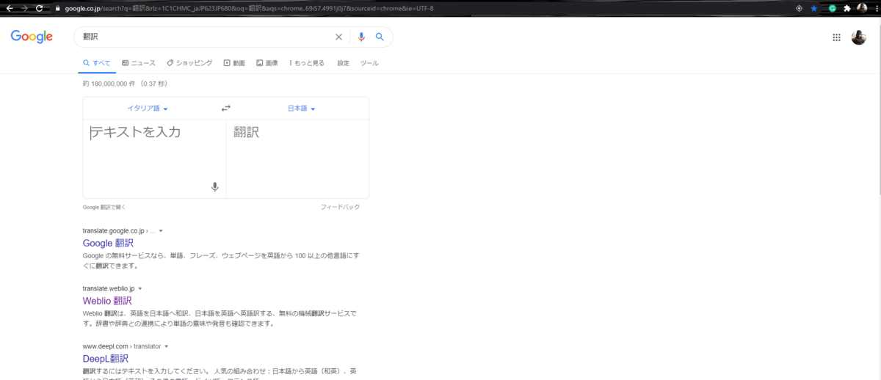881x380 pixels.
Task: Open the もっと見る menu
Action: click(307, 63)
